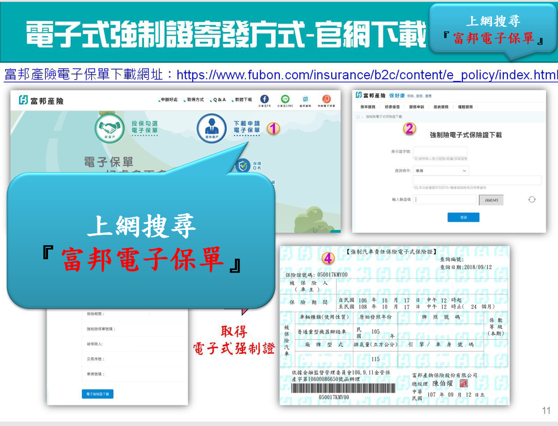This screenshot has height=426, width=558.
Task: Open the 申辦好處 menu item
Action: pos(169,100)
